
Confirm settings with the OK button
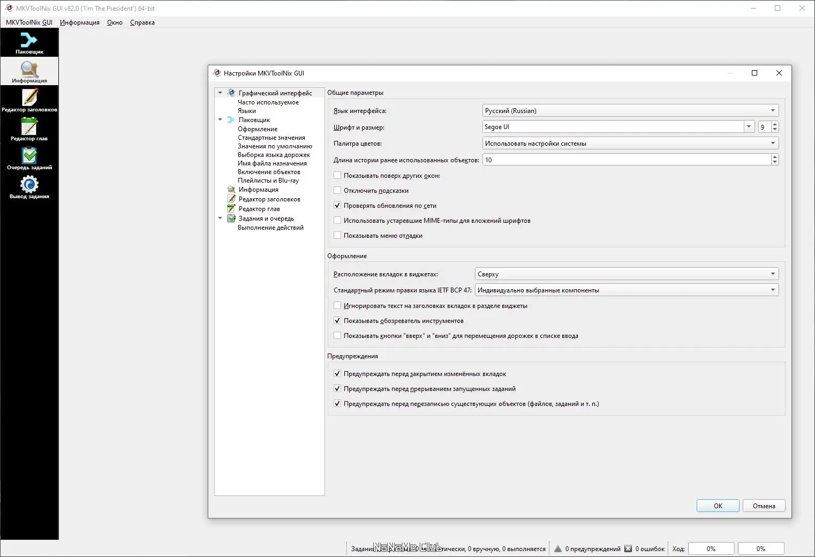point(718,506)
